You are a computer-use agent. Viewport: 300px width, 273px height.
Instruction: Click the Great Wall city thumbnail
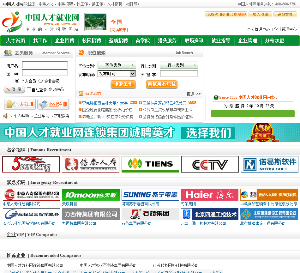coord(96,22)
